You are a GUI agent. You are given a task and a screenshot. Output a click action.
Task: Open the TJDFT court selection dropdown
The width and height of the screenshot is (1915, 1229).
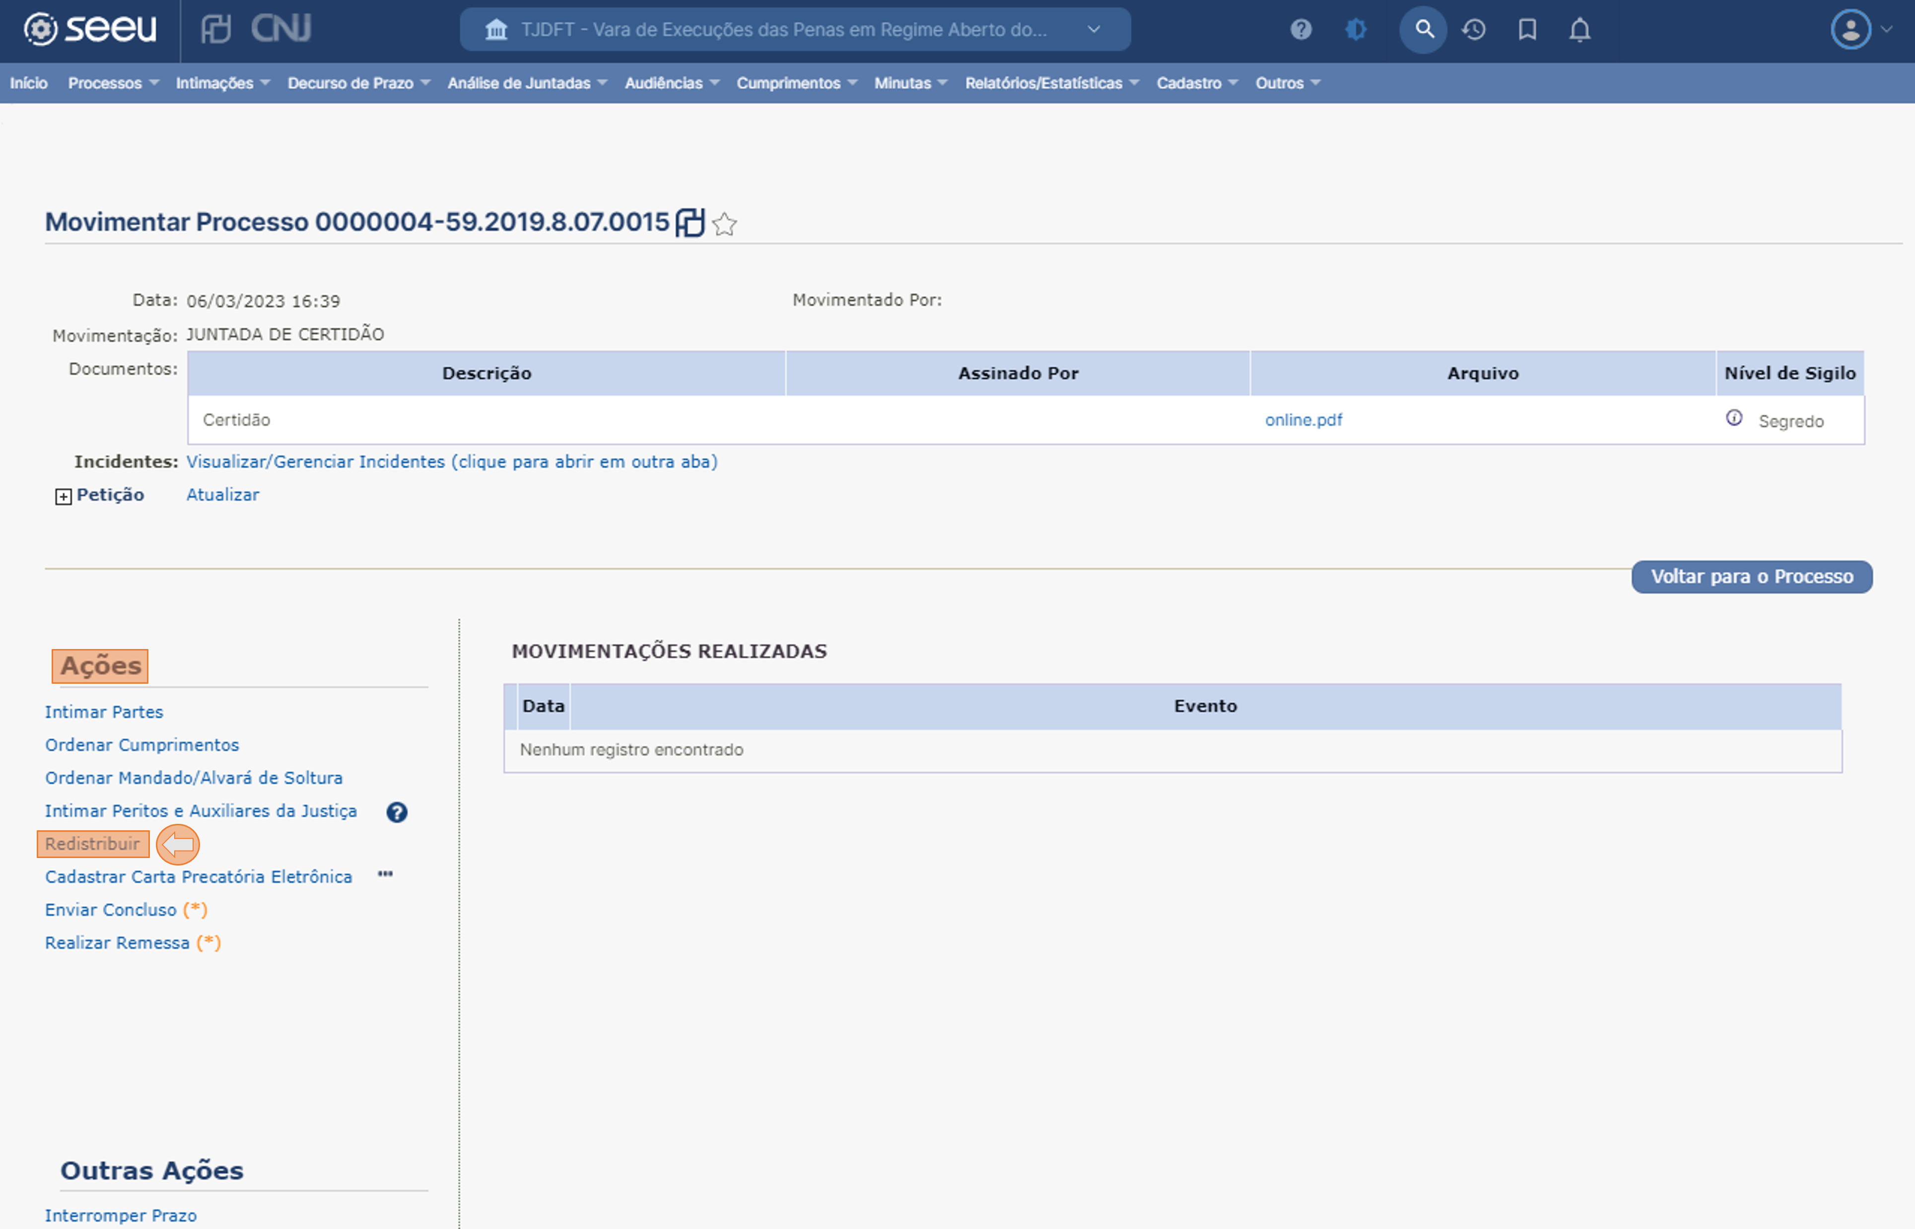pyautogui.click(x=795, y=29)
